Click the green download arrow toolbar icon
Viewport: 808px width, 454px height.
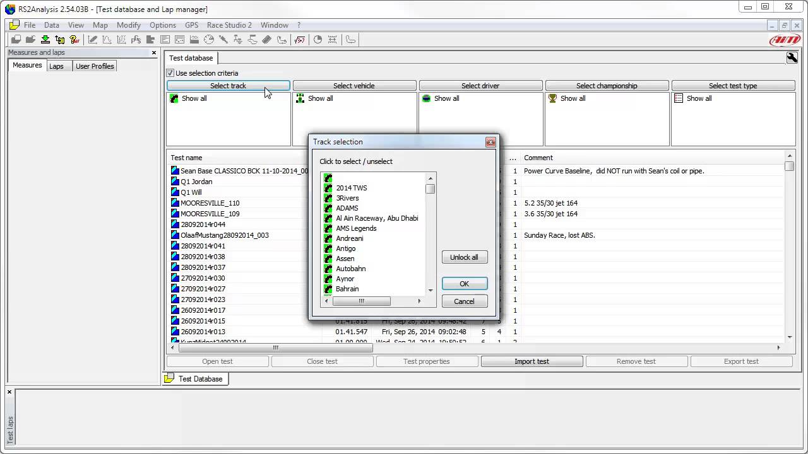(45, 39)
